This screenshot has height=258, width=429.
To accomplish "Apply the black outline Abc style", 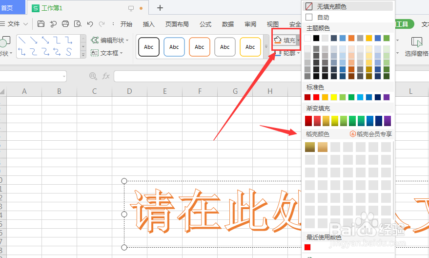I will (149, 47).
